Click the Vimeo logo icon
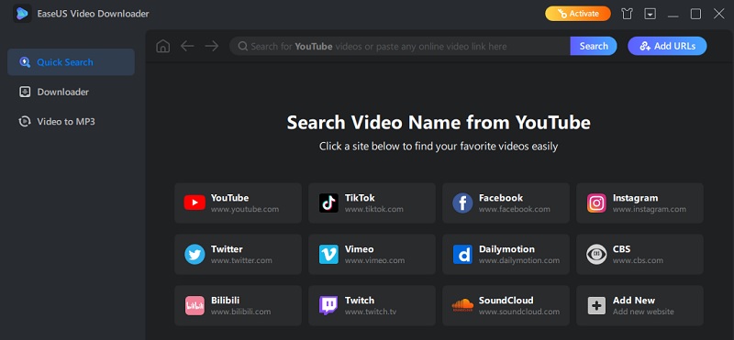 [x=328, y=255]
